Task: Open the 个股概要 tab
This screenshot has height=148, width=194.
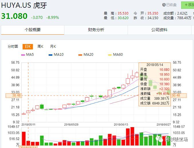Action: 33,30
